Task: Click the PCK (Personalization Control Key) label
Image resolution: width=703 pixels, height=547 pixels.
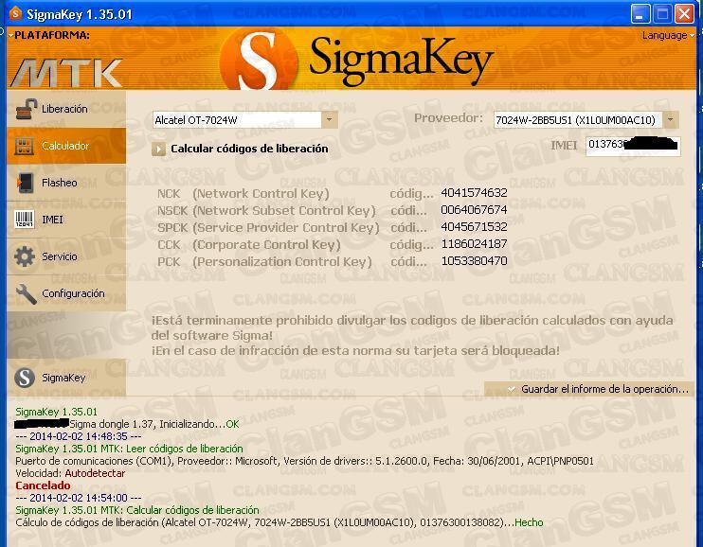Action: (x=264, y=261)
